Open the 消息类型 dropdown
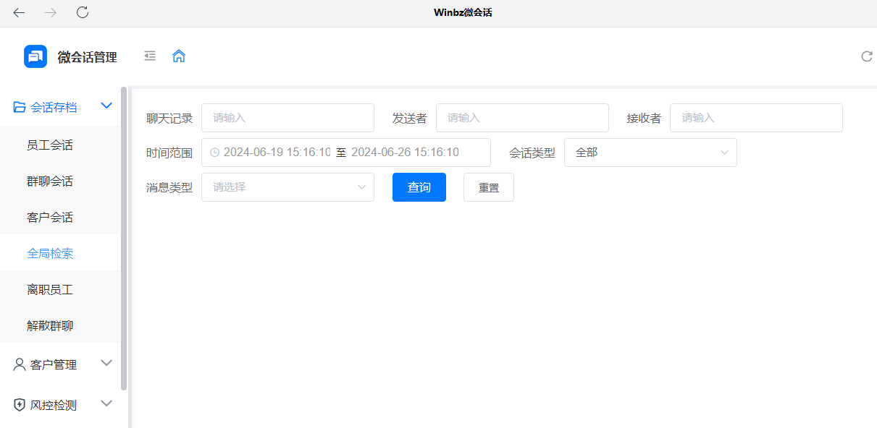 pyautogui.click(x=288, y=187)
